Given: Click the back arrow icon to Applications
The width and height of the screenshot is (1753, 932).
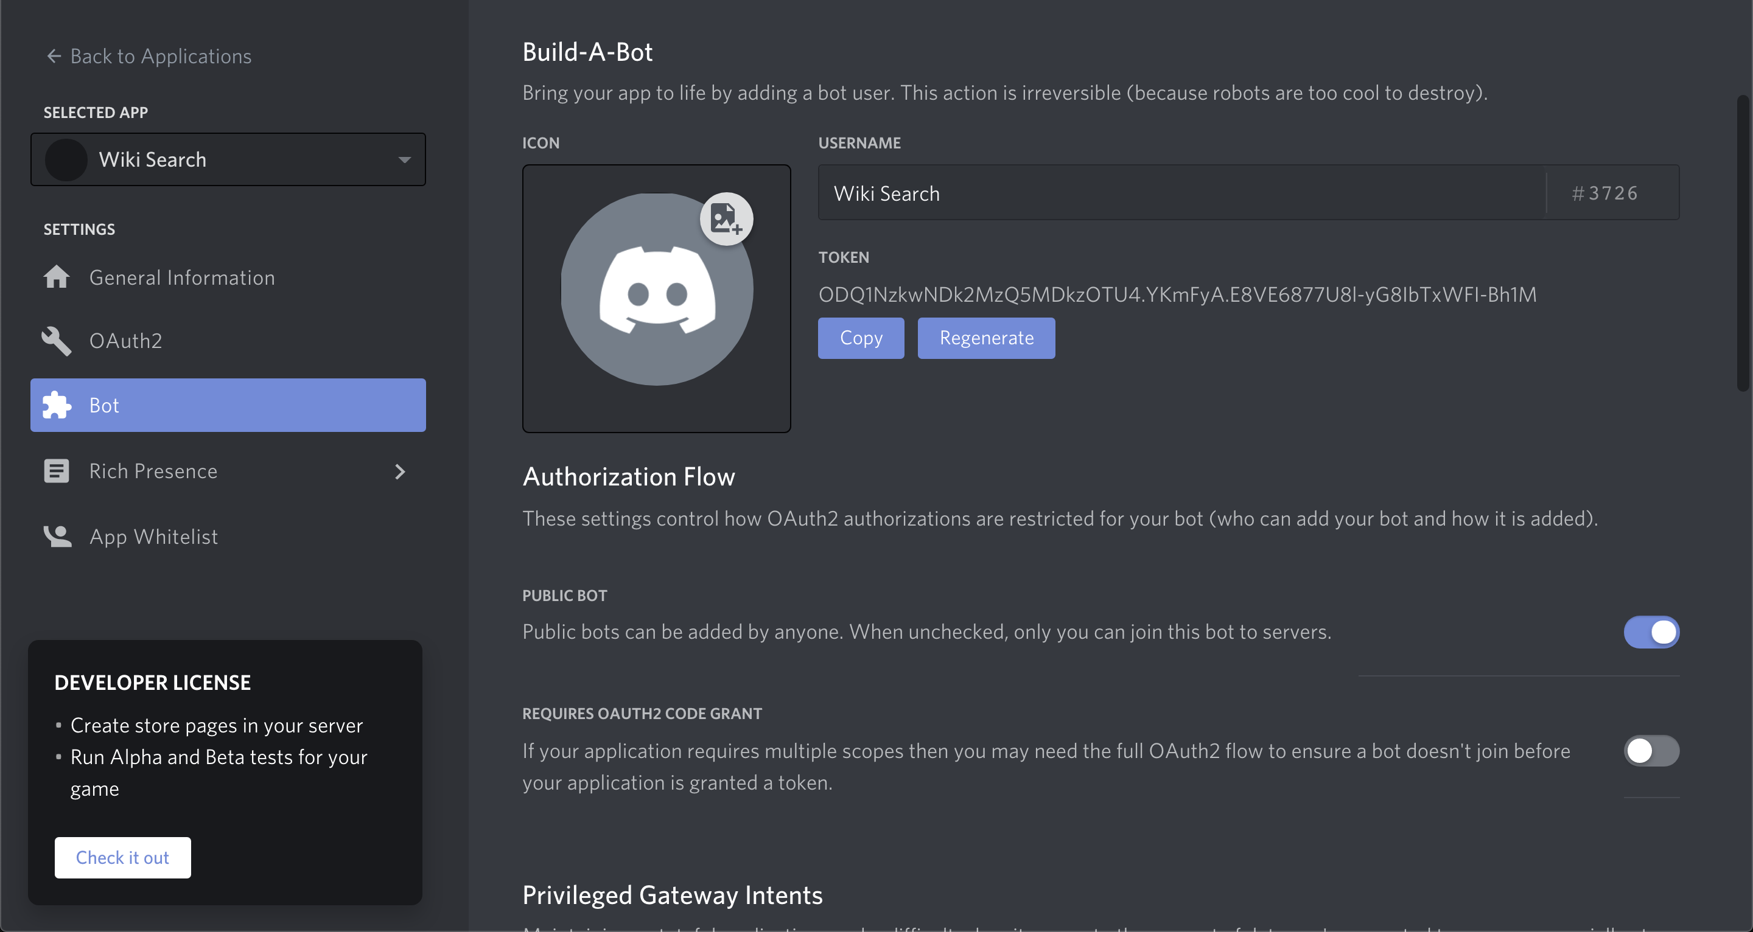Looking at the screenshot, I should pyautogui.click(x=54, y=56).
